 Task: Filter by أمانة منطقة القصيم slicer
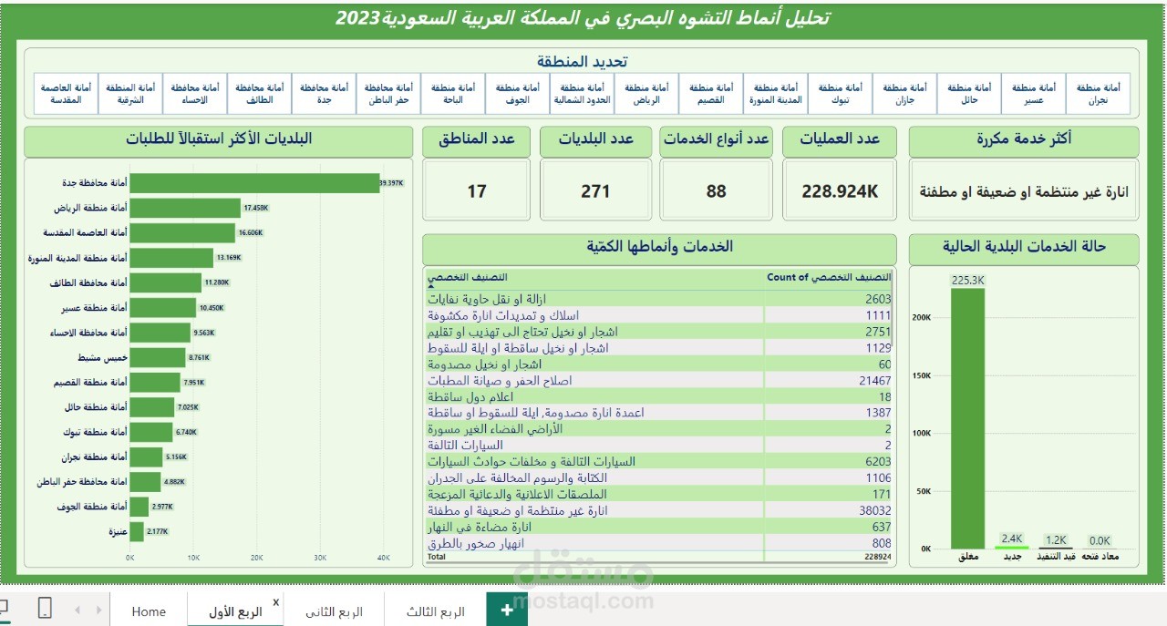(711, 94)
